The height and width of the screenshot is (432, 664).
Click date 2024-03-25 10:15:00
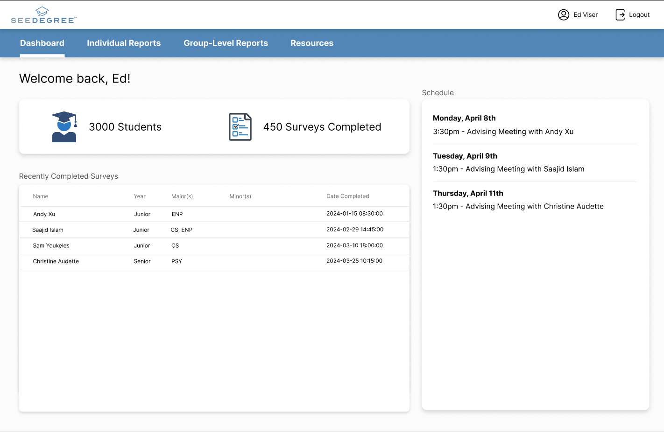(354, 261)
